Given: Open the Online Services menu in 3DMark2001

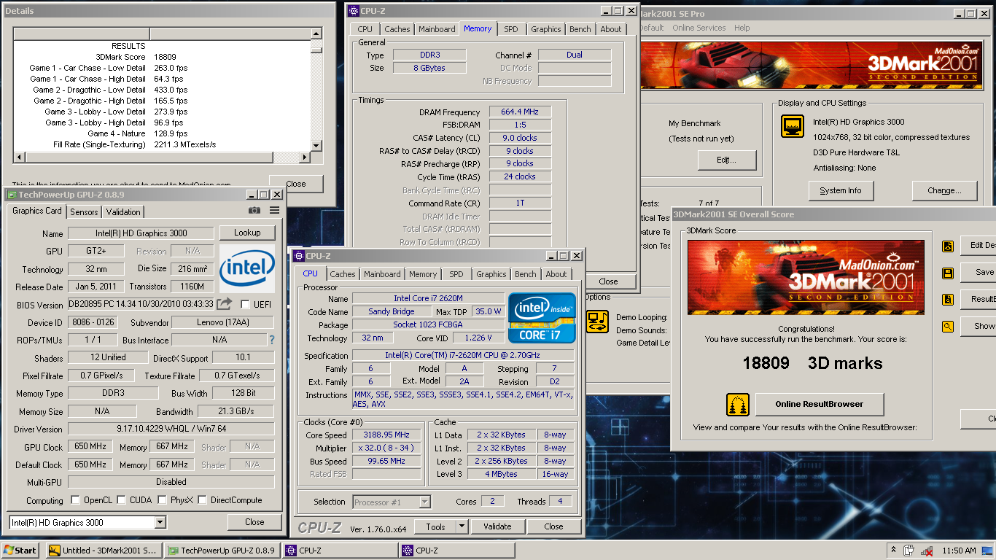Looking at the screenshot, I should tap(699, 28).
